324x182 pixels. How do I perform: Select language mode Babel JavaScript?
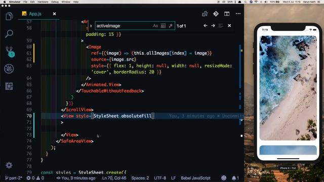195,178
